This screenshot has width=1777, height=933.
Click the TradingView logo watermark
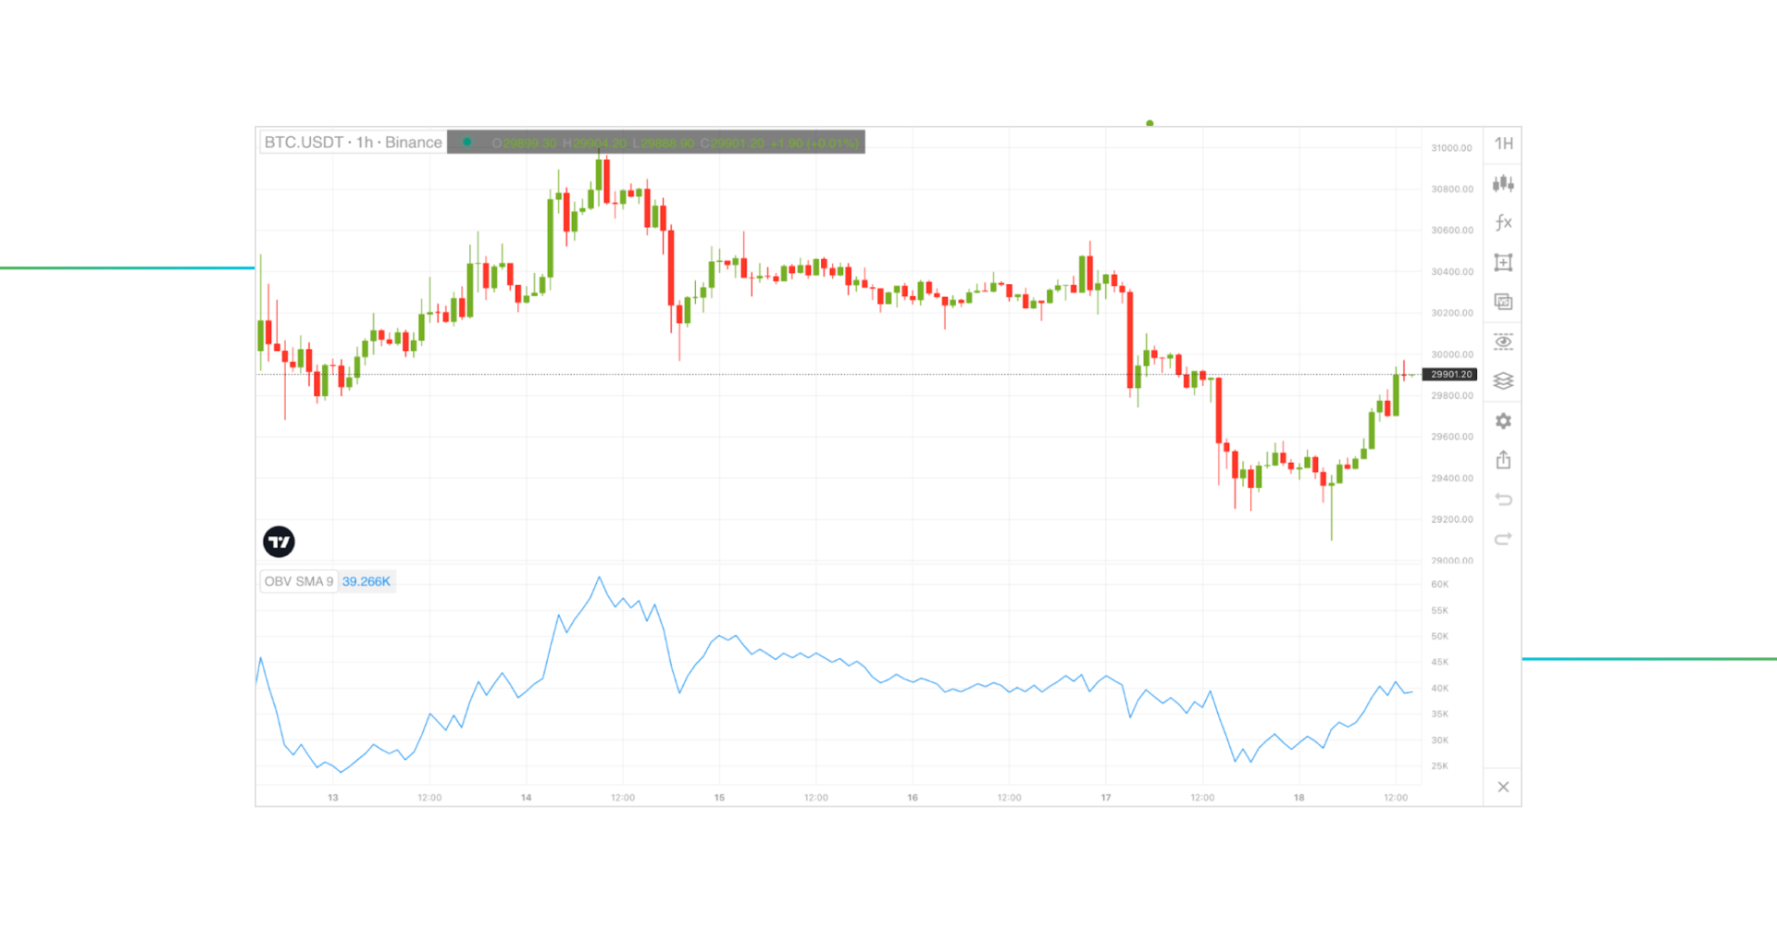pos(280,541)
